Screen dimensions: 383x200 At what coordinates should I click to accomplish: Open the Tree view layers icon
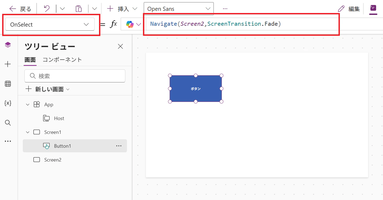pyautogui.click(x=8, y=45)
